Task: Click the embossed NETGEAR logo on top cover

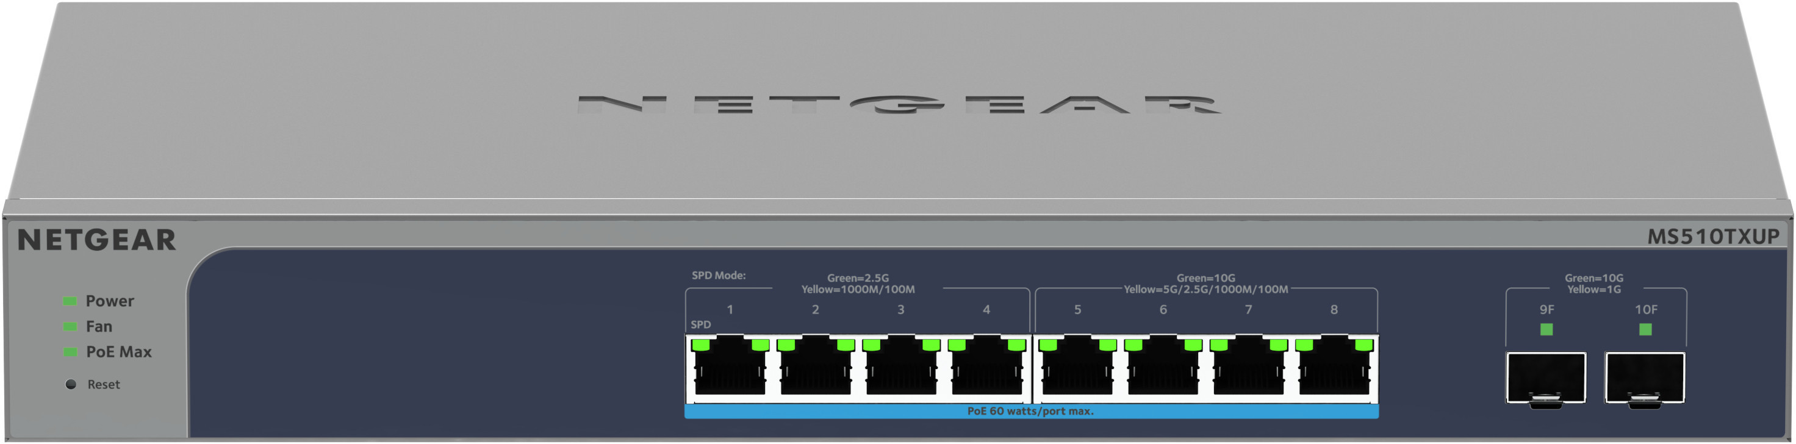Action: 899,104
